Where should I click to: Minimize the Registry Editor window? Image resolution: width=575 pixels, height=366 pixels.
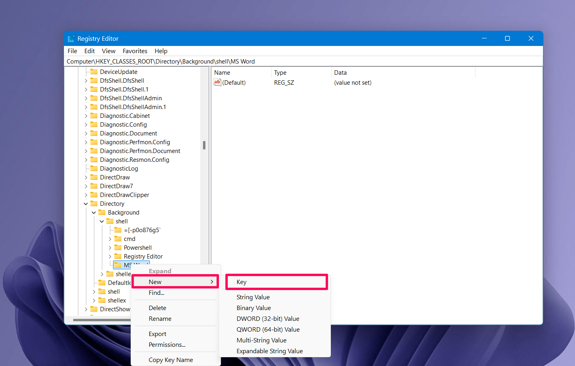484,38
